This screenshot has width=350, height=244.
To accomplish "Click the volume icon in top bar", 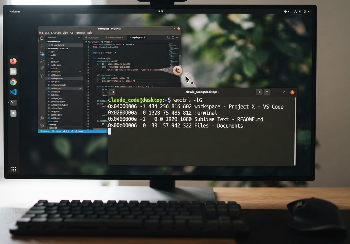I will (300, 11).
